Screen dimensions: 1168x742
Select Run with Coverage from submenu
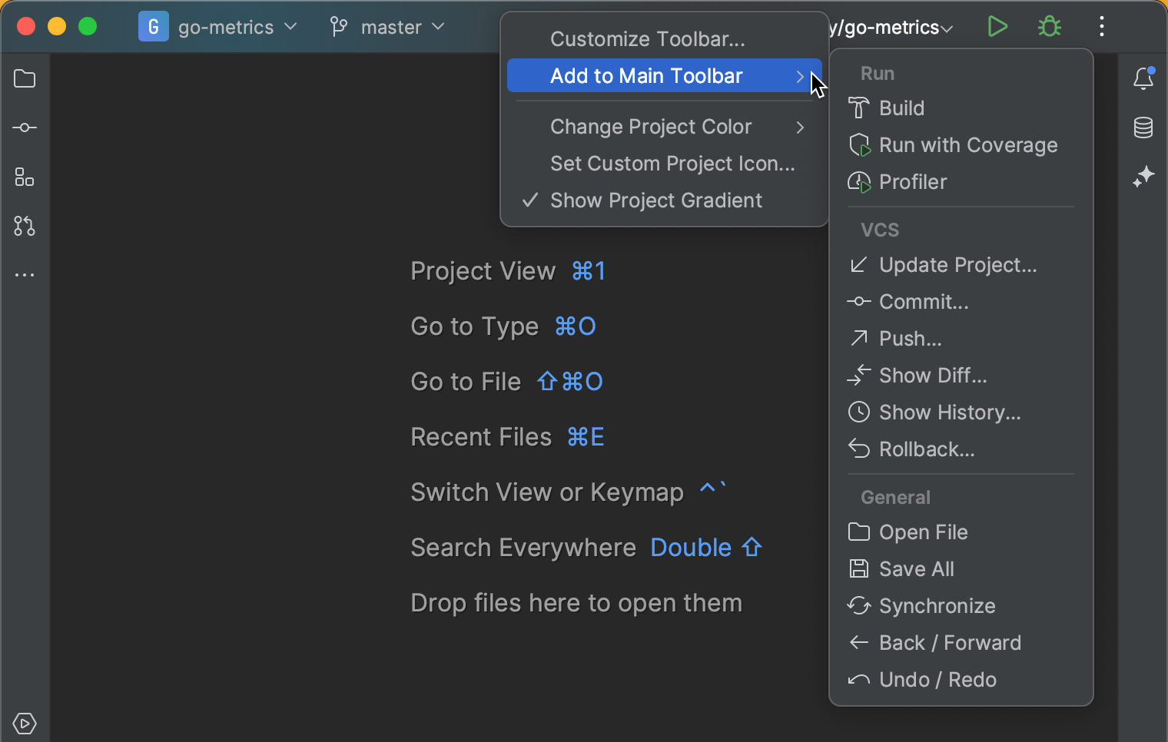coord(967,144)
